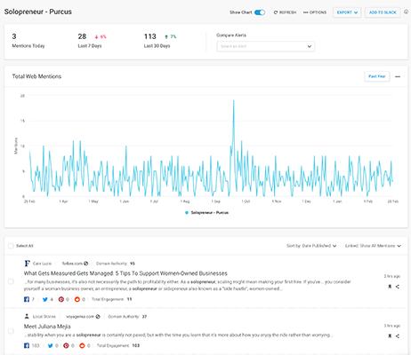This screenshot has height=355, width=411.
Task: Click the 28 Last 7 Days count
Action: coord(82,36)
